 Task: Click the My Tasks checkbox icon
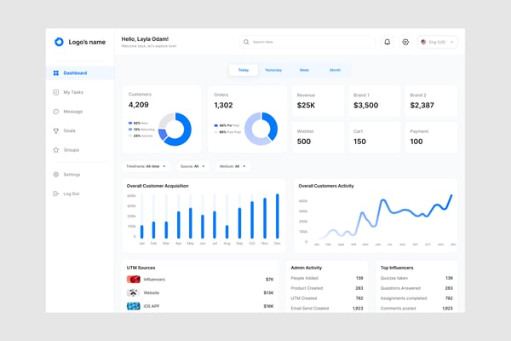(x=56, y=92)
